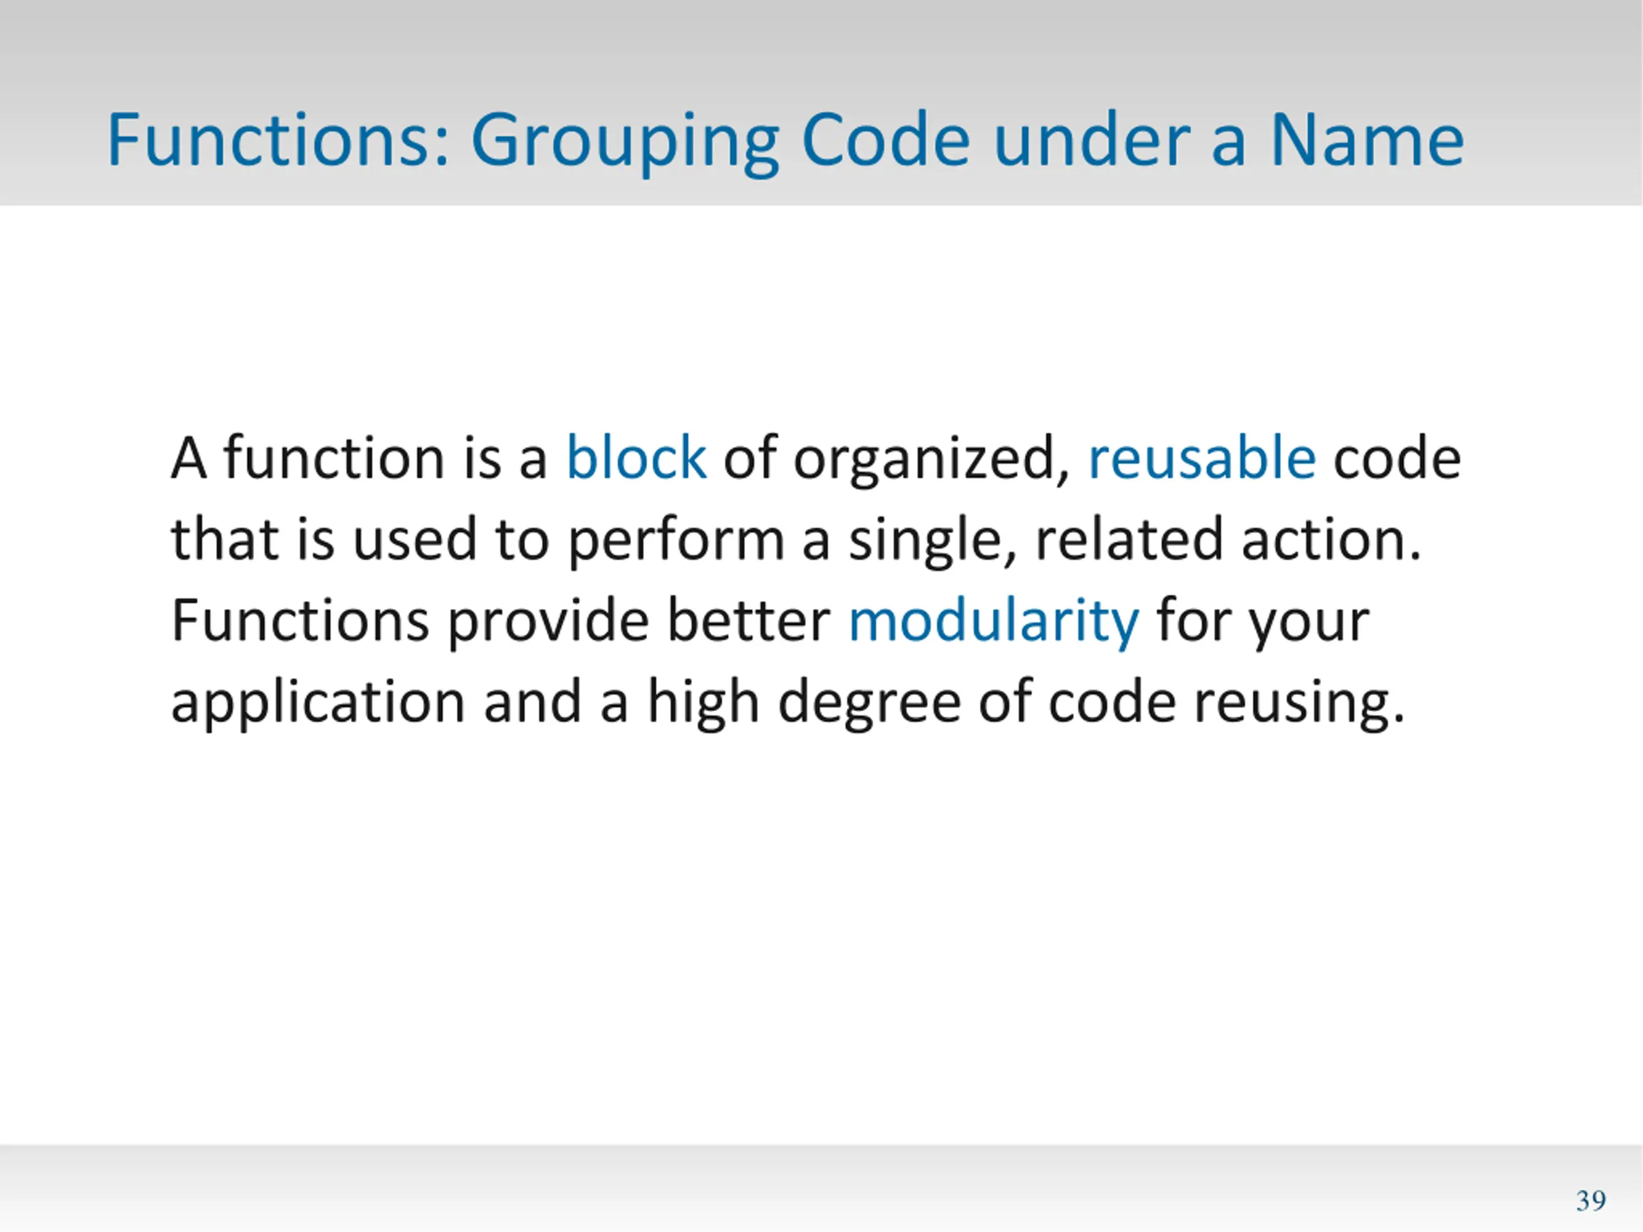The image size is (1643, 1232).
Task: Click the blue word 'block'
Action: point(636,458)
